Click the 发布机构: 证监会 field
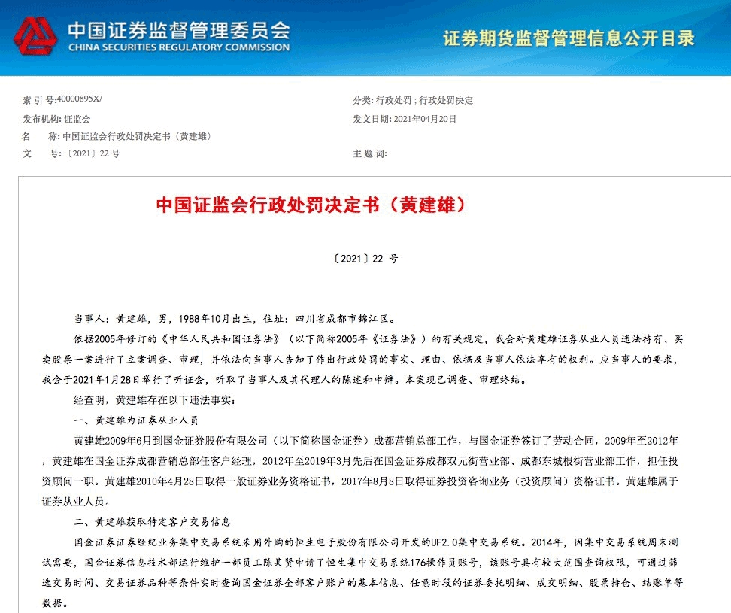Image resolution: width=731 pixels, height=613 pixels. (56, 119)
